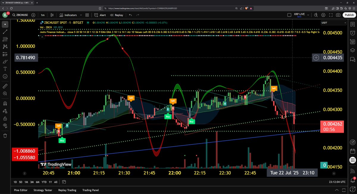Select the trend line drawing tool
357x194 pixels.
[x=5, y=31]
